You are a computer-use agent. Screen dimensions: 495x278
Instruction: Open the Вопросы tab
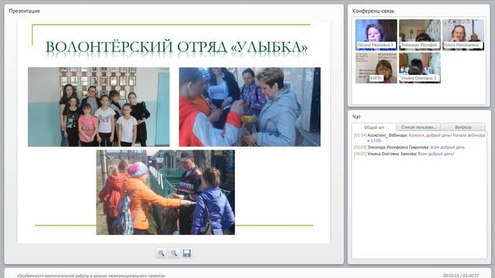click(x=463, y=127)
